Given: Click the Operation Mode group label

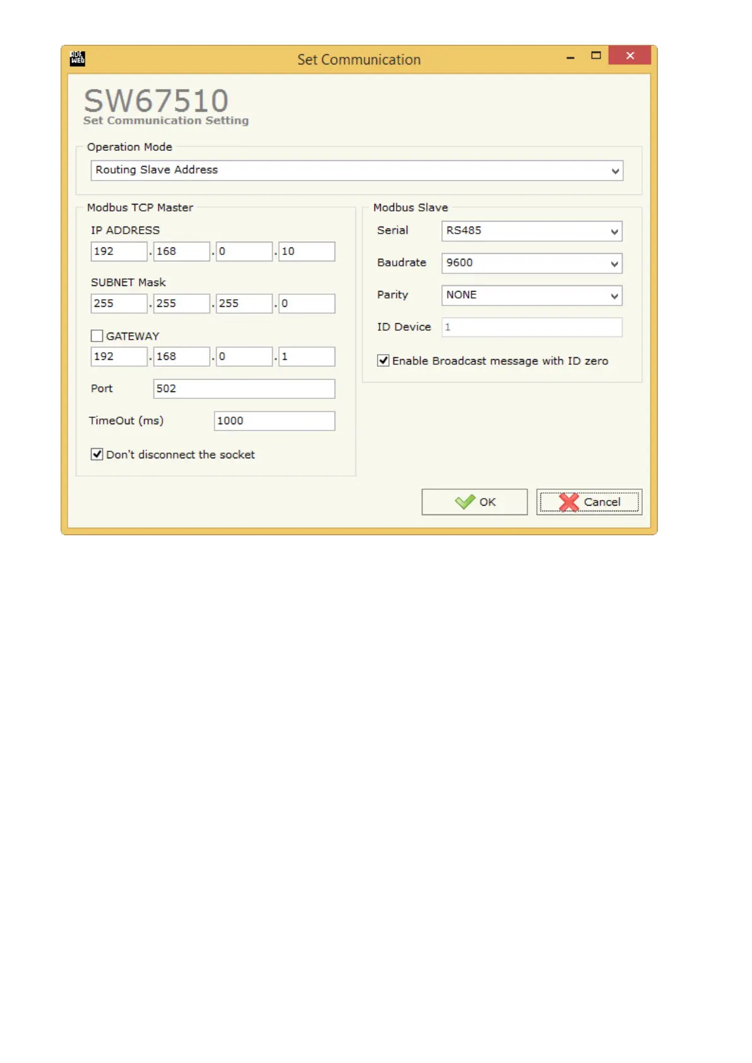Looking at the screenshot, I should tap(129, 147).
